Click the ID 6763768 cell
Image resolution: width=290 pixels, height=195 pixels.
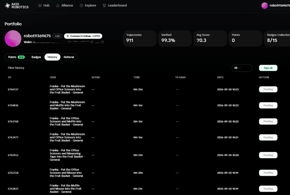point(13,121)
